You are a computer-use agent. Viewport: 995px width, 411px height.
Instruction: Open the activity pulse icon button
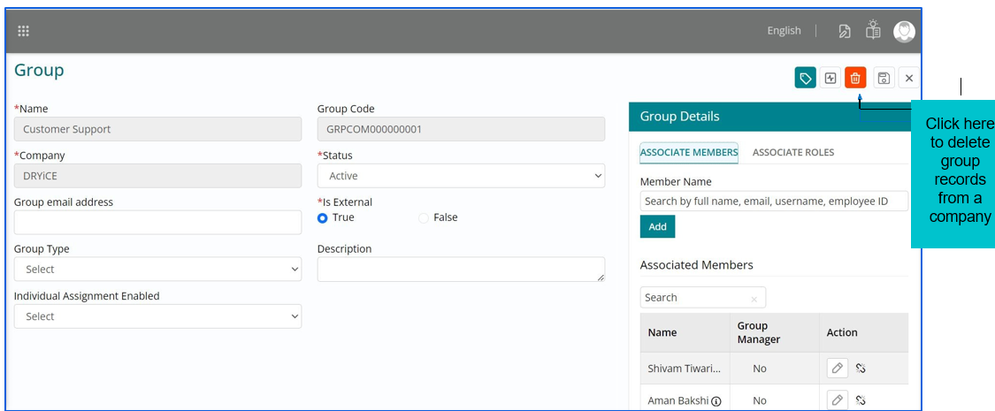click(830, 78)
